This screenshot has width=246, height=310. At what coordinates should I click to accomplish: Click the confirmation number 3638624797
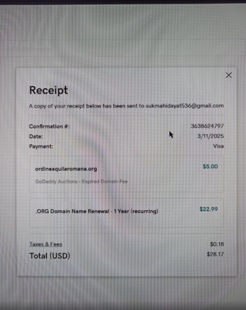[x=207, y=126]
